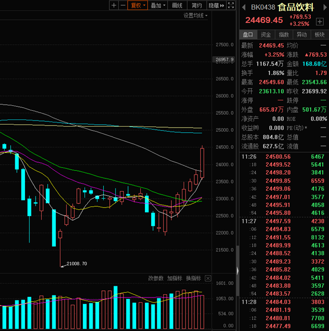
Task: Add 食品饮料 to watchlist with plus icon
Action: 320,22
